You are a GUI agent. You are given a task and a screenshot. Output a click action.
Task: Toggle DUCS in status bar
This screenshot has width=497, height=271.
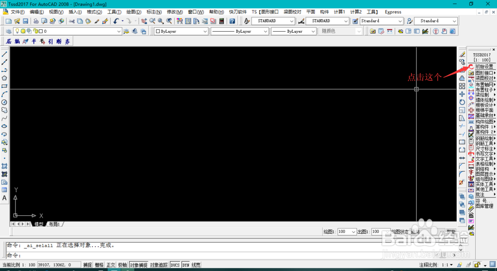tap(175, 265)
